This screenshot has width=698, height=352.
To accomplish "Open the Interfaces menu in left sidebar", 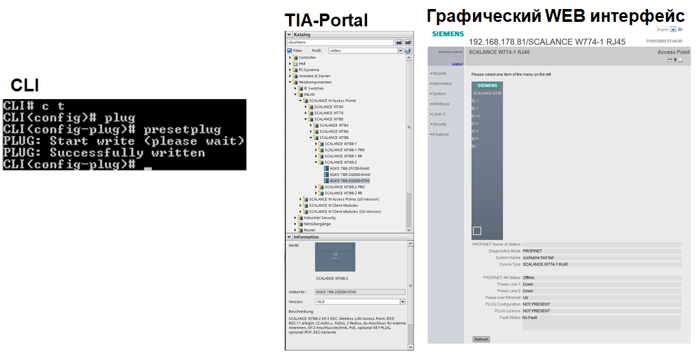I will tap(440, 104).
